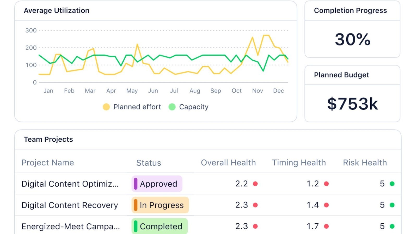The height and width of the screenshot is (234, 417).
Task: Click the yellow Planned effort color swatch
Action: click(106, 107)
